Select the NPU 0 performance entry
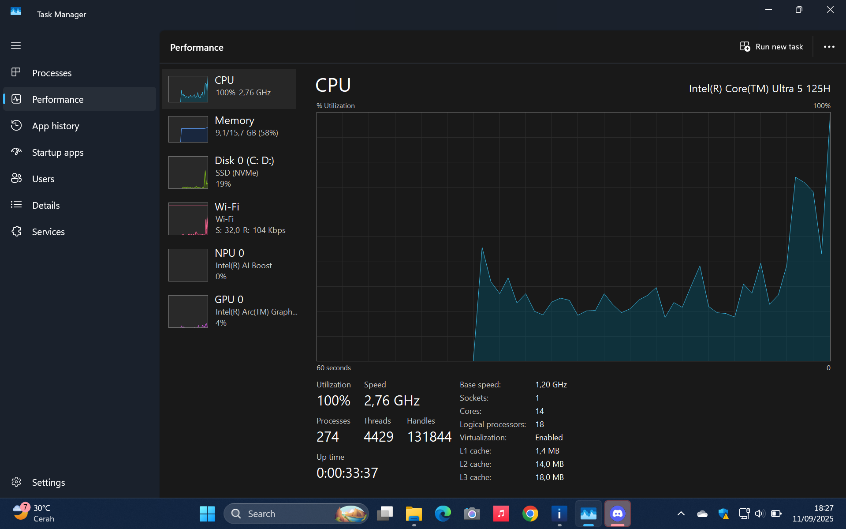The height and width of the screenshot is (529, 846). 229,265
